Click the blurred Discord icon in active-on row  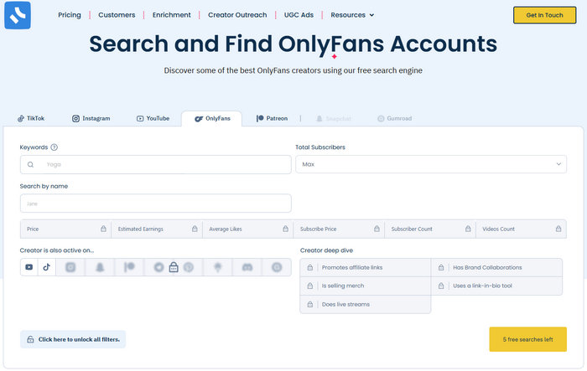pos(247,267)
